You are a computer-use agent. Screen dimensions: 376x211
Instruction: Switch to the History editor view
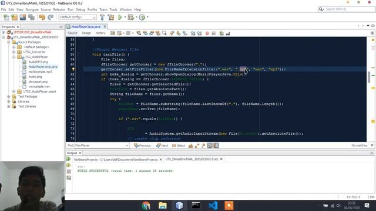[100, 33]
